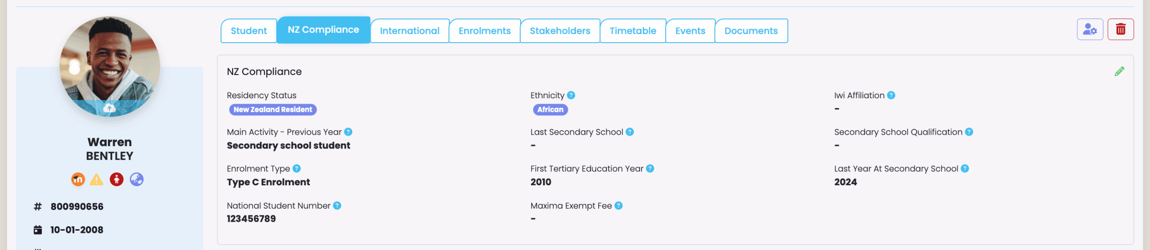Image resolution: width=1150 pixels, height=250 pixels.
Task: Show help for Maxima Exempt Fee
Action: coord(619,206)
